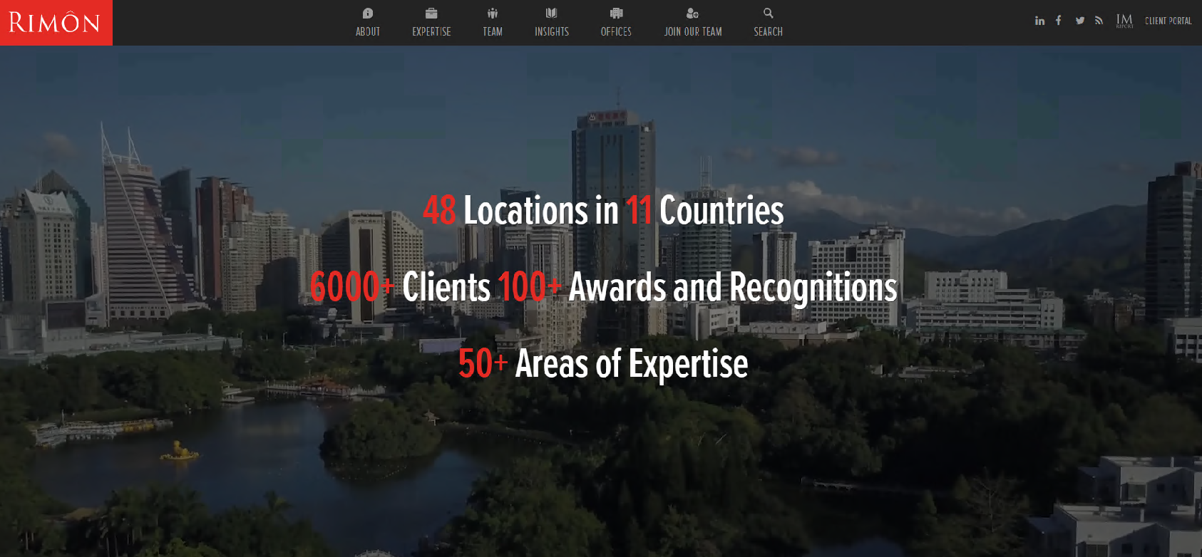
Task: Open the Expertise navigation item
Action: [x=431, y=23]
